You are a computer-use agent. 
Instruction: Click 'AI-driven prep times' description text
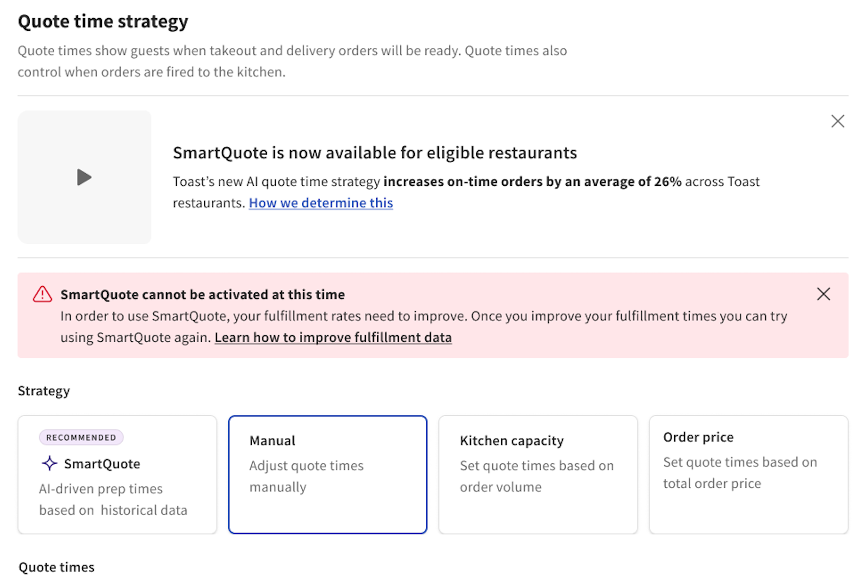pos(100,489)
